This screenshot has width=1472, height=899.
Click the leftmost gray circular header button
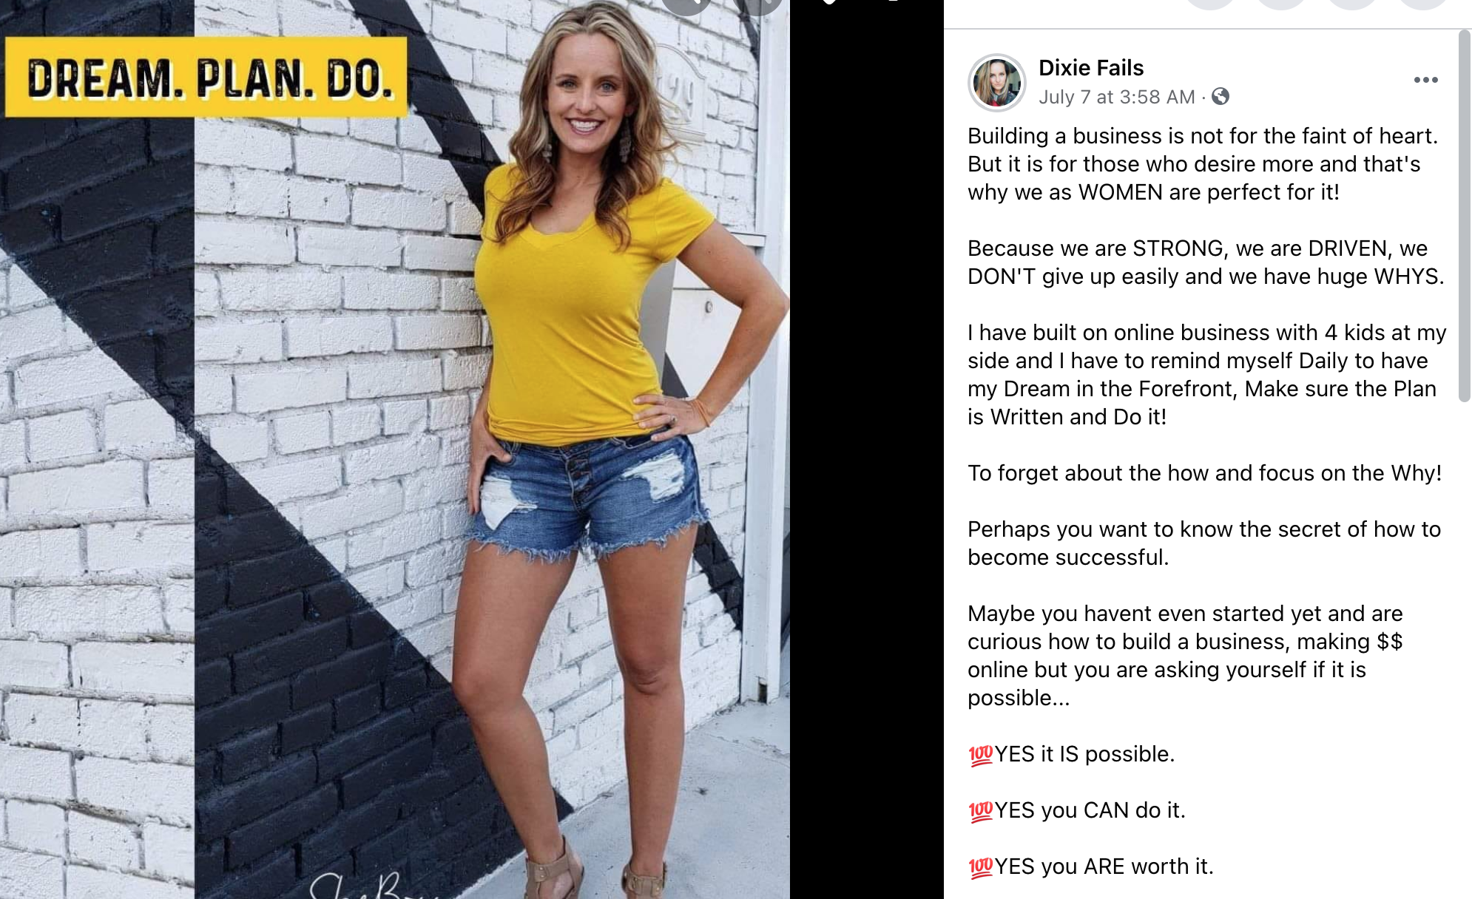tap(1211, 4)
